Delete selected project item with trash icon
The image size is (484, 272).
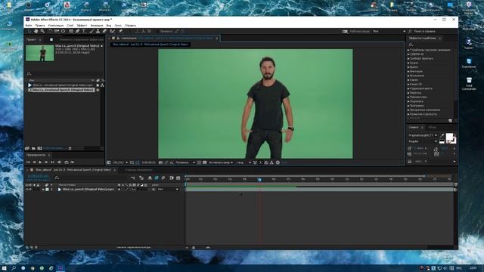pos(70,148)
